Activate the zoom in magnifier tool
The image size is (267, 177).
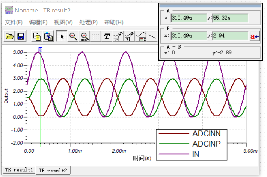coord(73,36)
